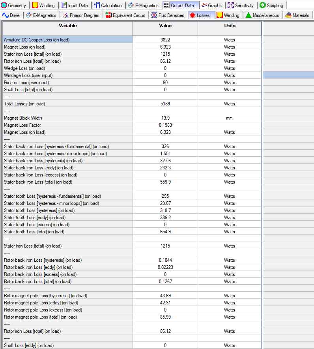Select the Graphs tab label

(215, 6)
